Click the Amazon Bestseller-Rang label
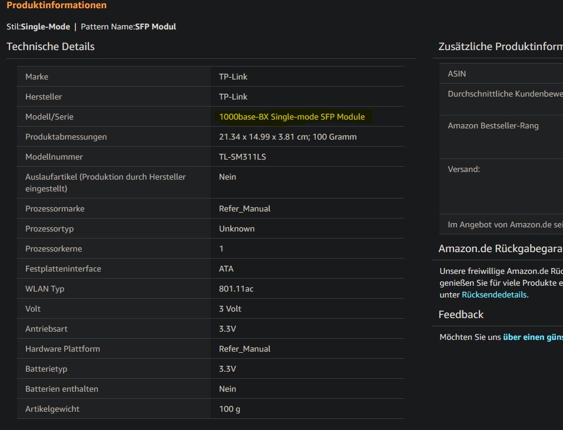This screenshot has height=430, width=563. 493,125
